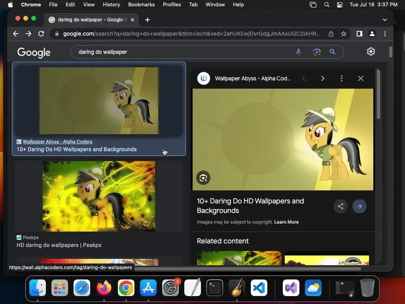Launch Firefox from the dock
This screenshot has height=304, width=405.
[x=104, y=288]
